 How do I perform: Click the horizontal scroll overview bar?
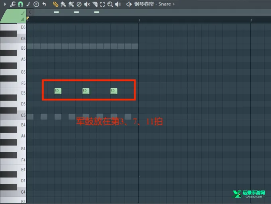point(152,12)
